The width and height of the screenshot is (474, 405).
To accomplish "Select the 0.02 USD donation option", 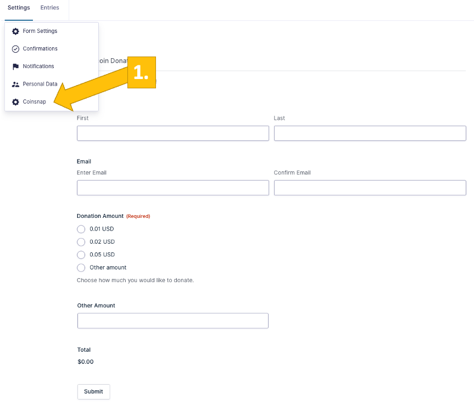I will click(81, 242).
